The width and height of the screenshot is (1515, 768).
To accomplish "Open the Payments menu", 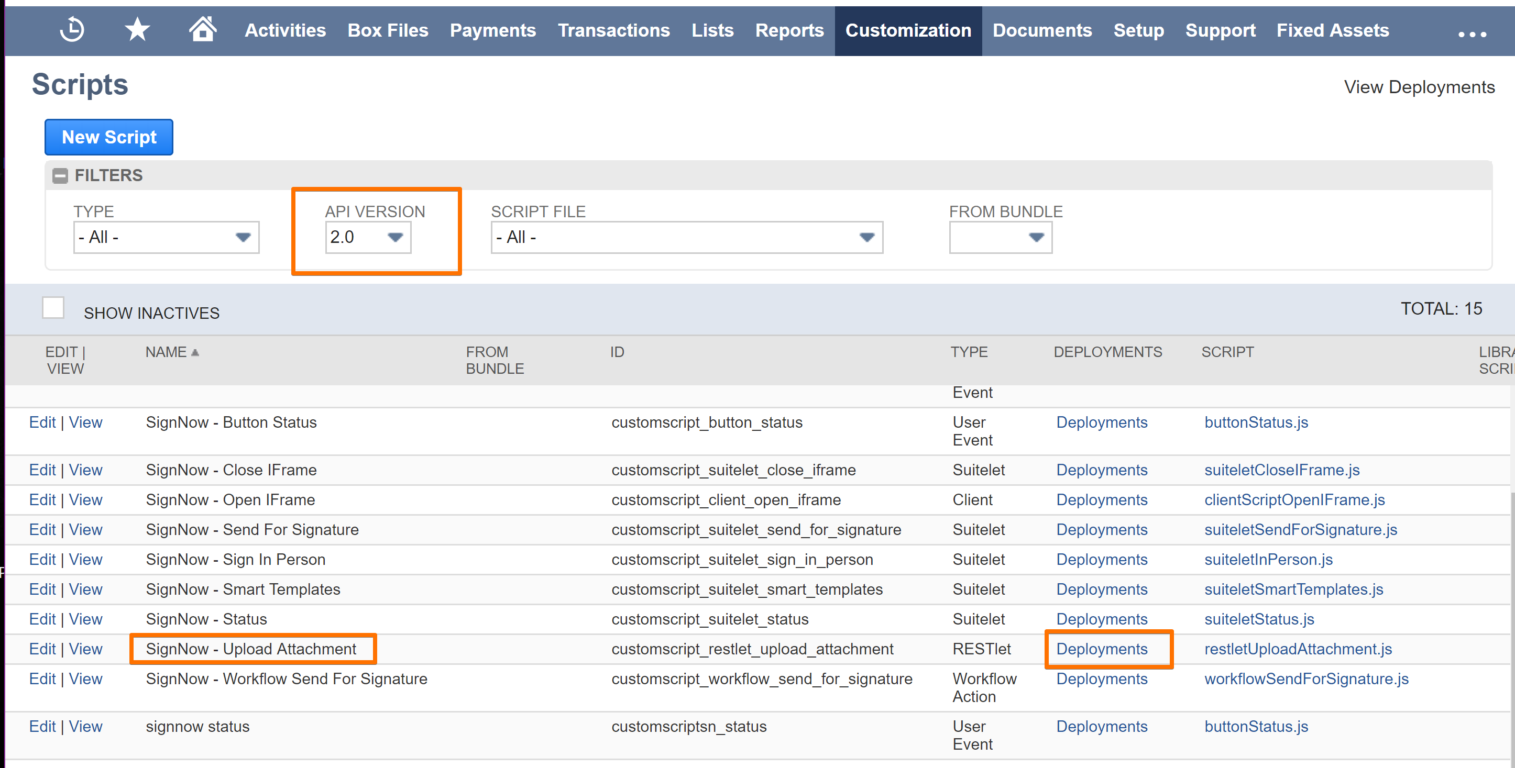I will click(493, 30).
